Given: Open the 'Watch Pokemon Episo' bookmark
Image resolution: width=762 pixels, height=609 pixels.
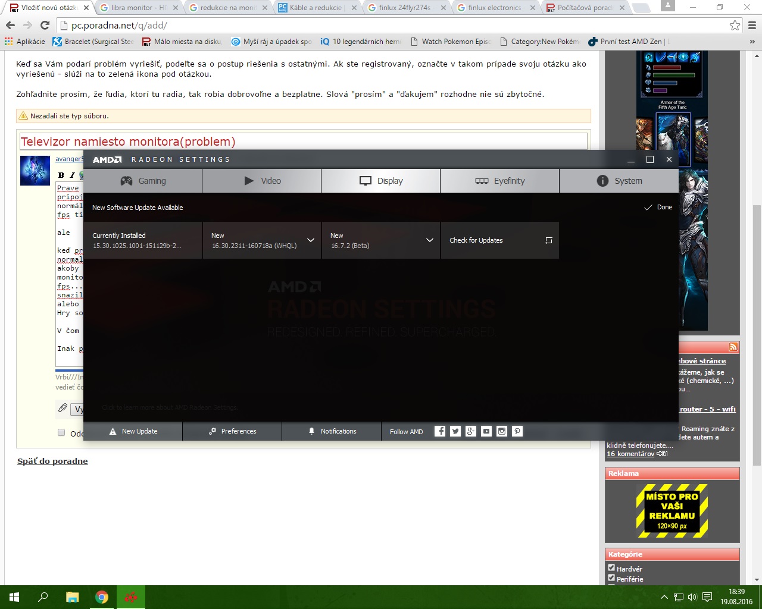Looking at the screenshot, I should coord(450,42).
